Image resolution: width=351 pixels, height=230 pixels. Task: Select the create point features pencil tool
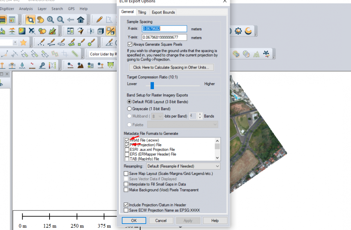(x=41, y=42)
